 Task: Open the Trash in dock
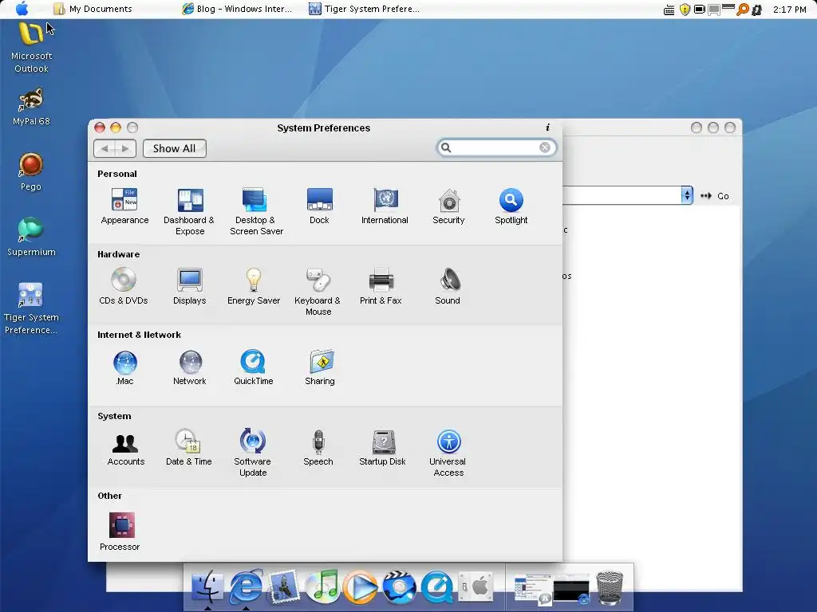(x=610, y=587)
